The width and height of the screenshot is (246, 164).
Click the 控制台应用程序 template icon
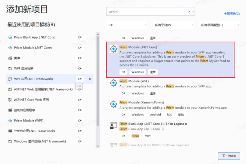pyautogui.click(x=10, y=110)
